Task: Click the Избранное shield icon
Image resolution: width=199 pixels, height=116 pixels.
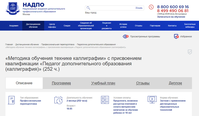Action: (x=176, y=36)
